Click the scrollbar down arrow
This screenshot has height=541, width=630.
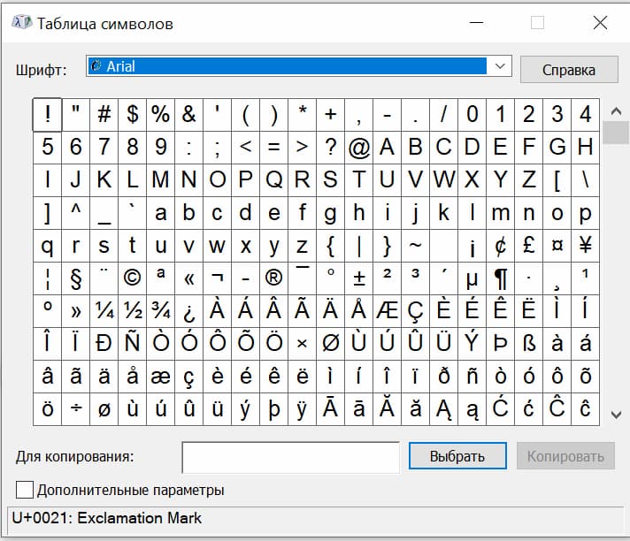tap(615, 413)
